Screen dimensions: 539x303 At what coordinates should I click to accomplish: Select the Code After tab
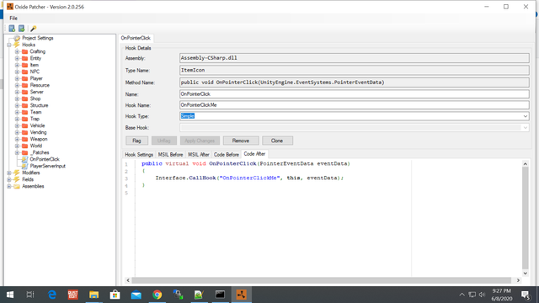[254, 154]
